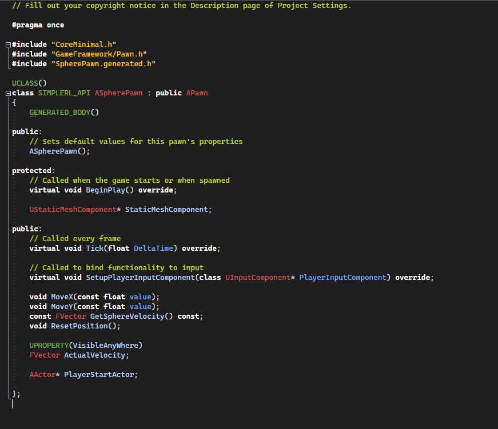Click the VisibleAnyWhere specifier
498x429 pixels.
[105, 345]
